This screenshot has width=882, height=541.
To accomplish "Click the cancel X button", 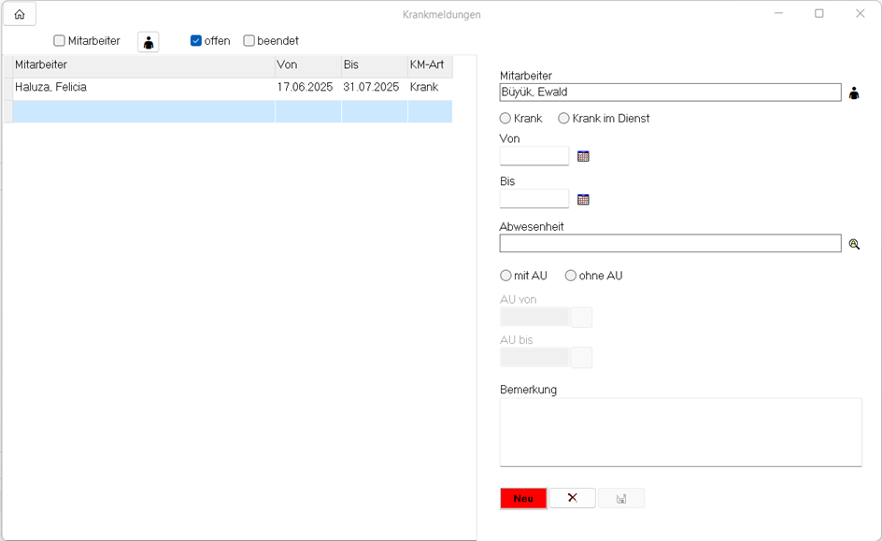I will click(573, 498).
